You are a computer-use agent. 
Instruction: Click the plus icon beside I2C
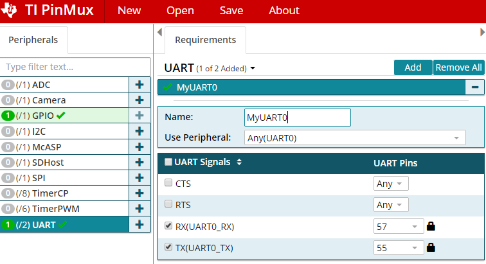(x=139, y=131)
